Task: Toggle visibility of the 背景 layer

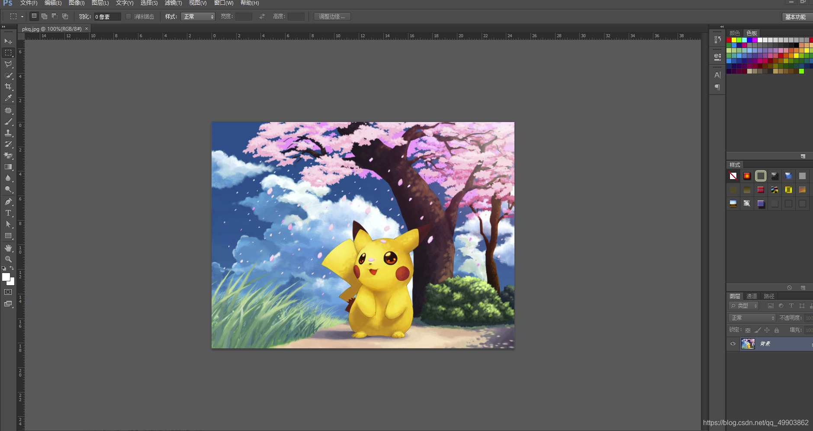Action: point(733,344)
